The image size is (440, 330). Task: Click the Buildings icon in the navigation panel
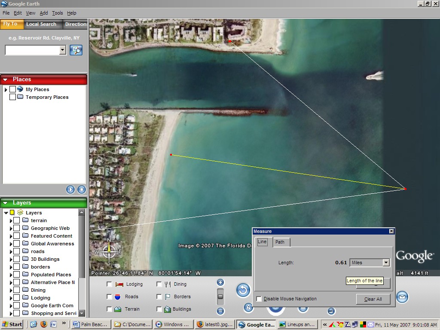[168, 309]
